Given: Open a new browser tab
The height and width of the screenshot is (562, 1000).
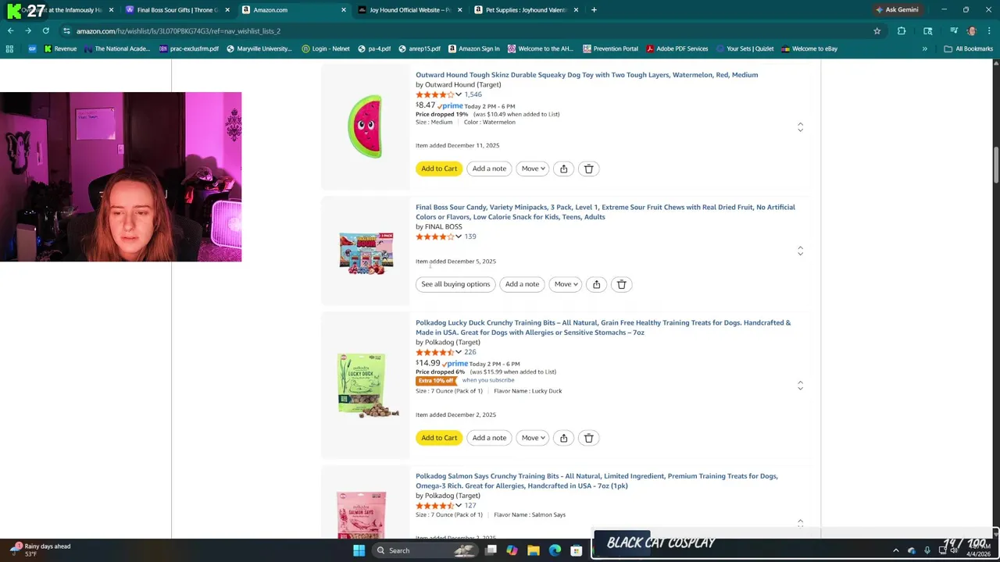Looking at the screenshot, I should [x=594, y=10].
